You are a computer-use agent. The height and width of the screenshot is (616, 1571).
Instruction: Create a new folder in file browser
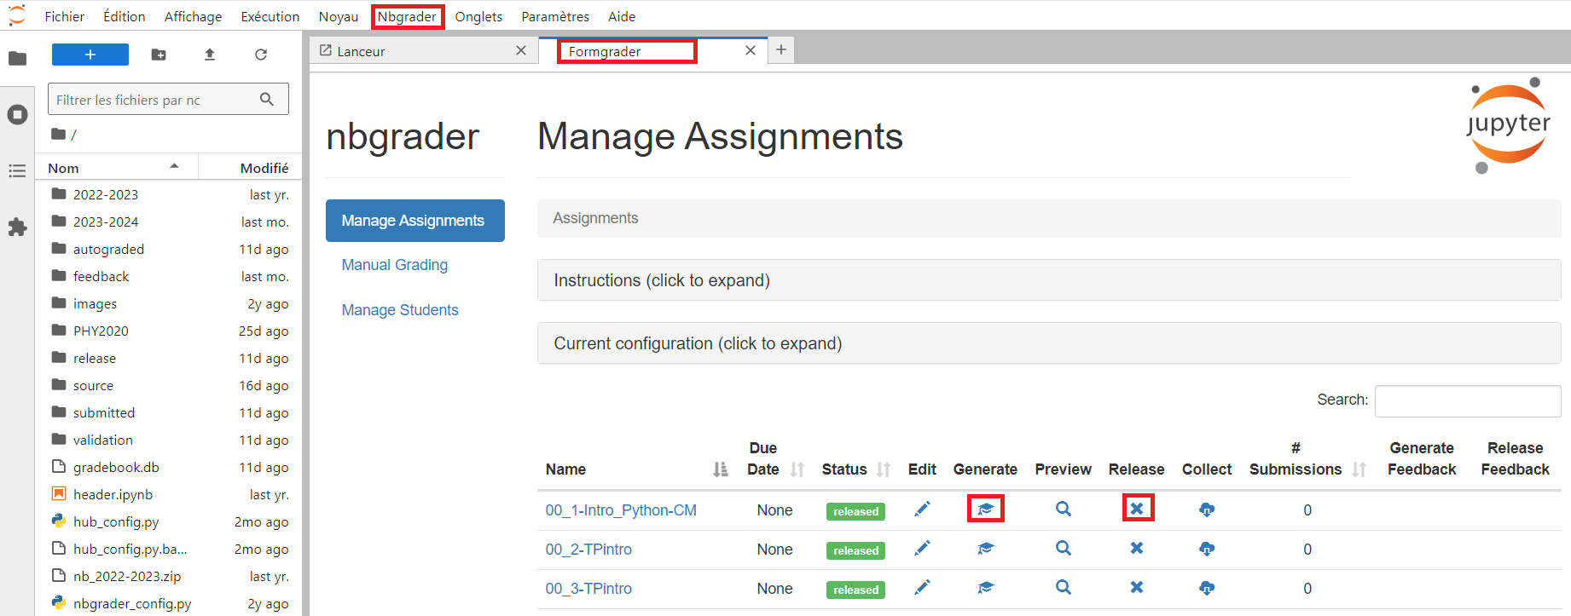[159, 55]
